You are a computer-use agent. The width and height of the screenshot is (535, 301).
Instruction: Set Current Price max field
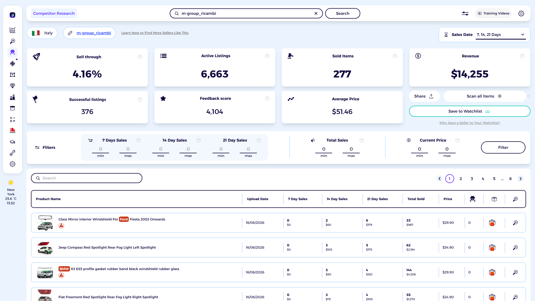point(447,149)
